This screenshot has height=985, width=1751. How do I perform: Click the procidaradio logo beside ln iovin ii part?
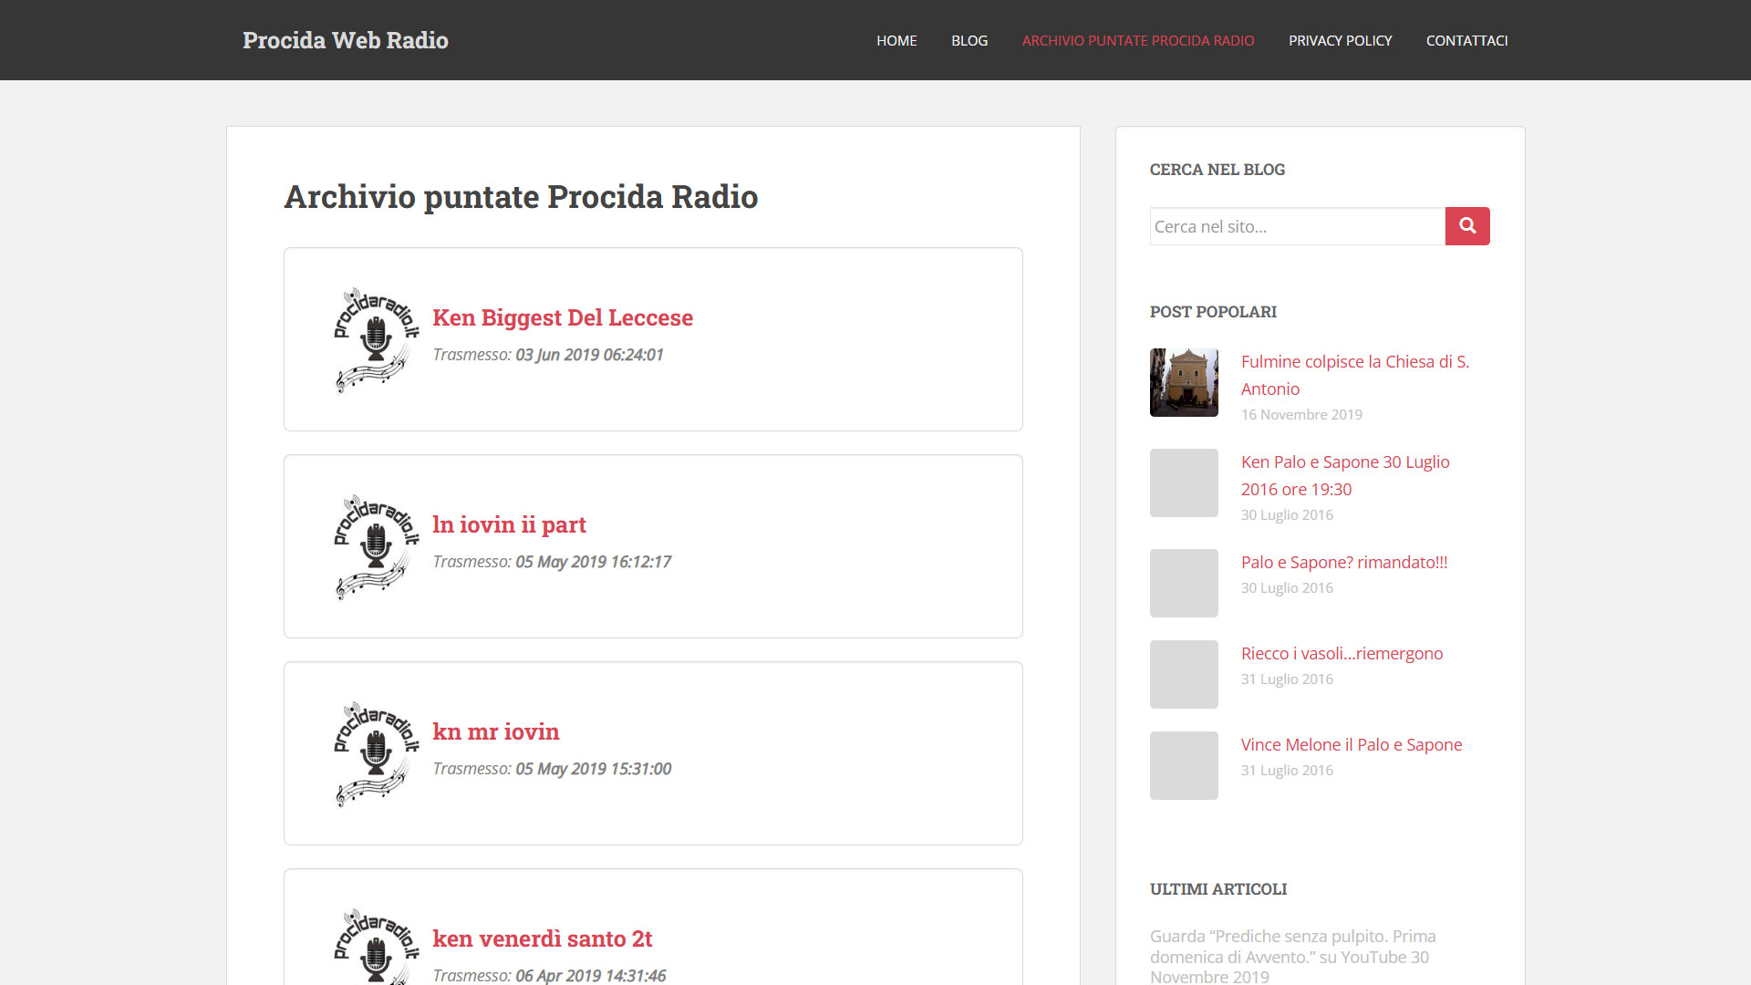coord(376,546)
